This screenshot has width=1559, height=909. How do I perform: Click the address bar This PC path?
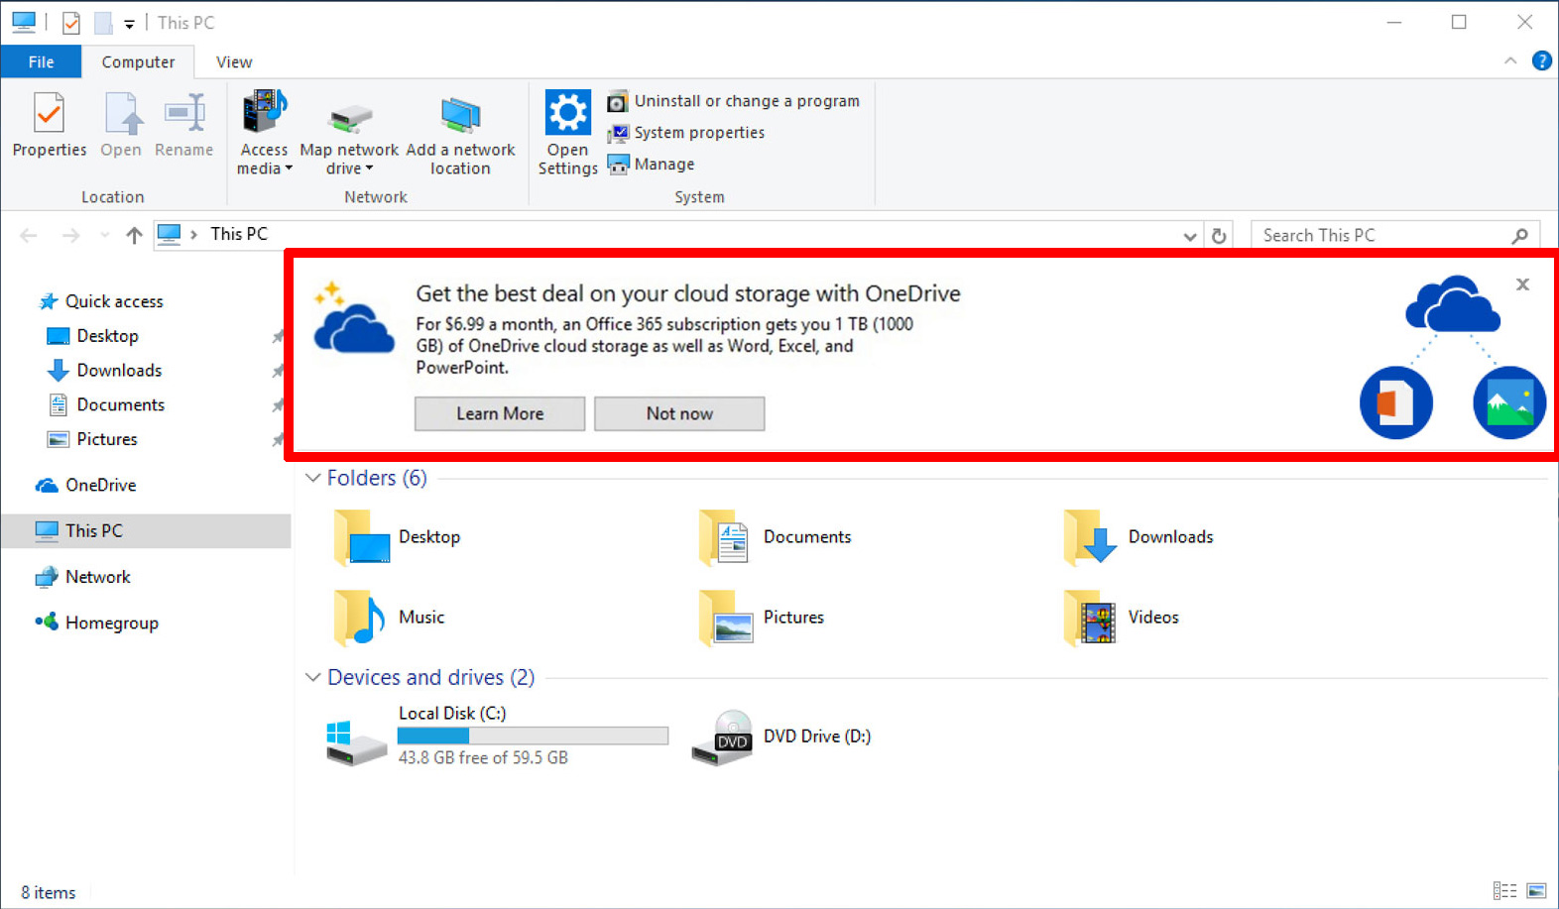point(239,234)
